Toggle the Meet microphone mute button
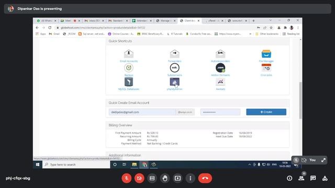Screen dimensions: 335x188 pos(127,178)
